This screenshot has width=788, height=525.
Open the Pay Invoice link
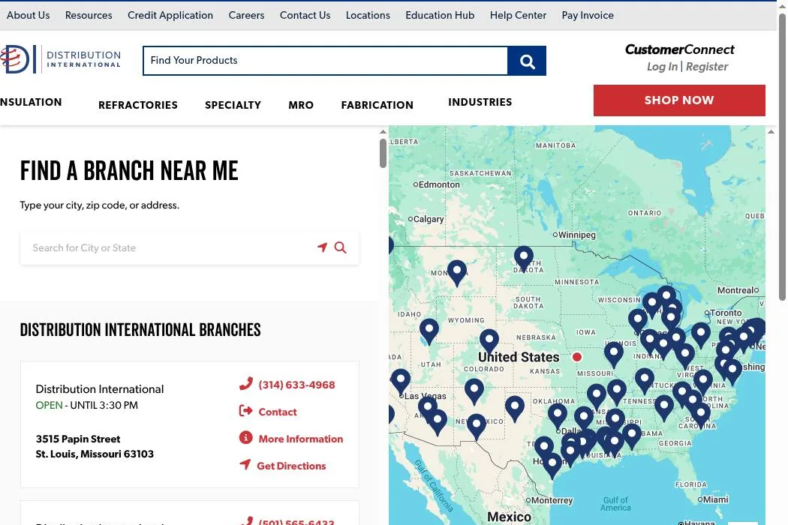tap(588, 16)
